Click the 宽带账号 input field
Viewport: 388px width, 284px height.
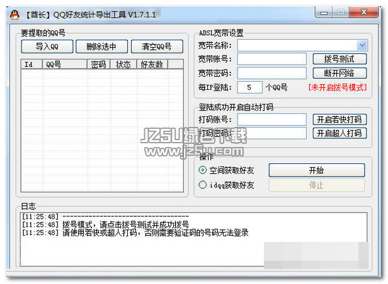[x=271, y=59]
